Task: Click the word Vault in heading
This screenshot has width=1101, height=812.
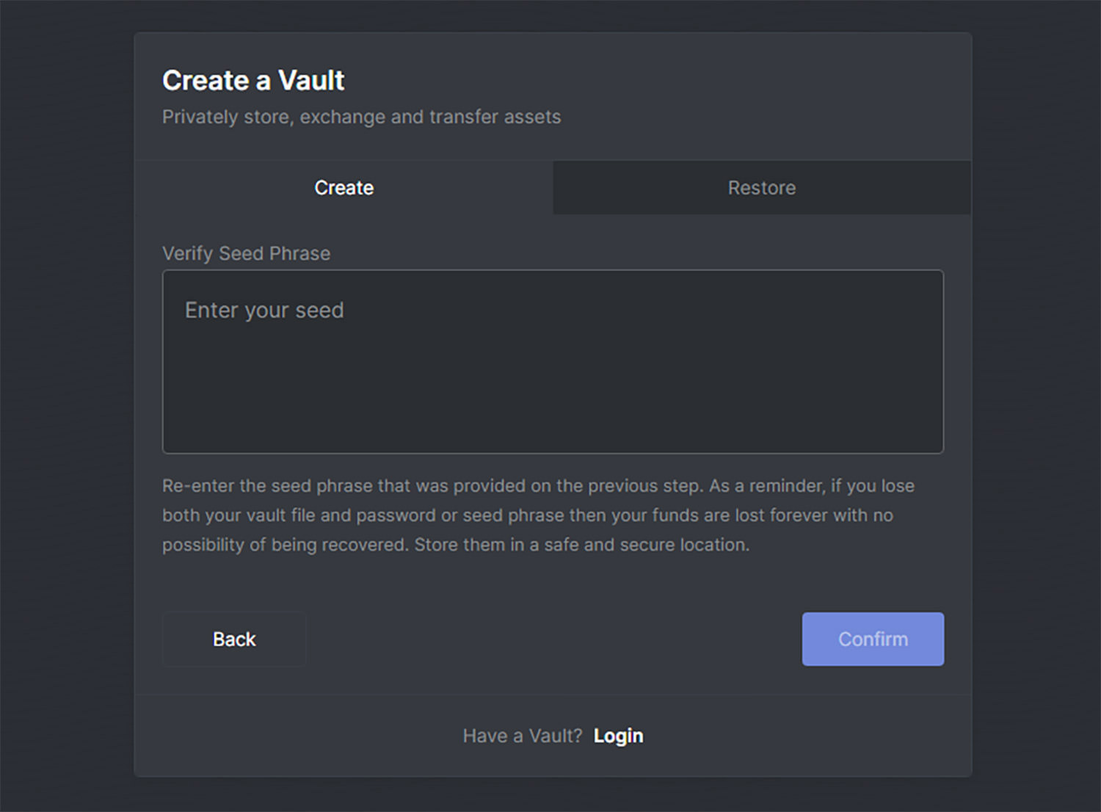Action: [311, 80]
